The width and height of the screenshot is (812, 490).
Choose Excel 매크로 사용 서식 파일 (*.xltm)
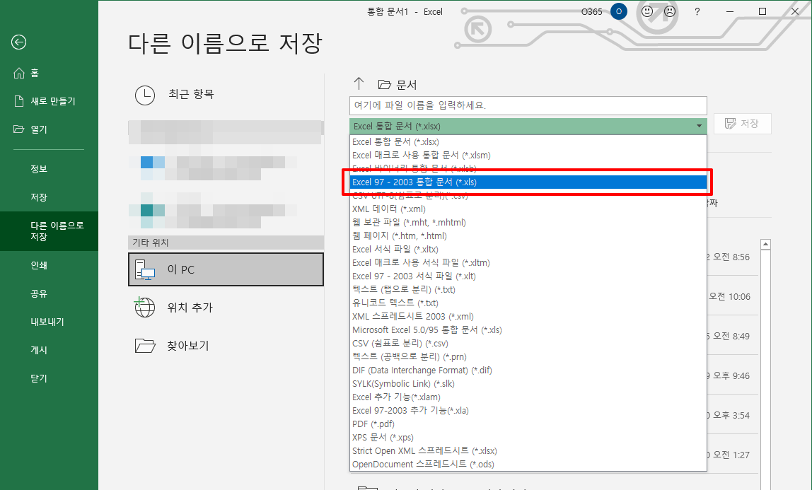point(528,263)
